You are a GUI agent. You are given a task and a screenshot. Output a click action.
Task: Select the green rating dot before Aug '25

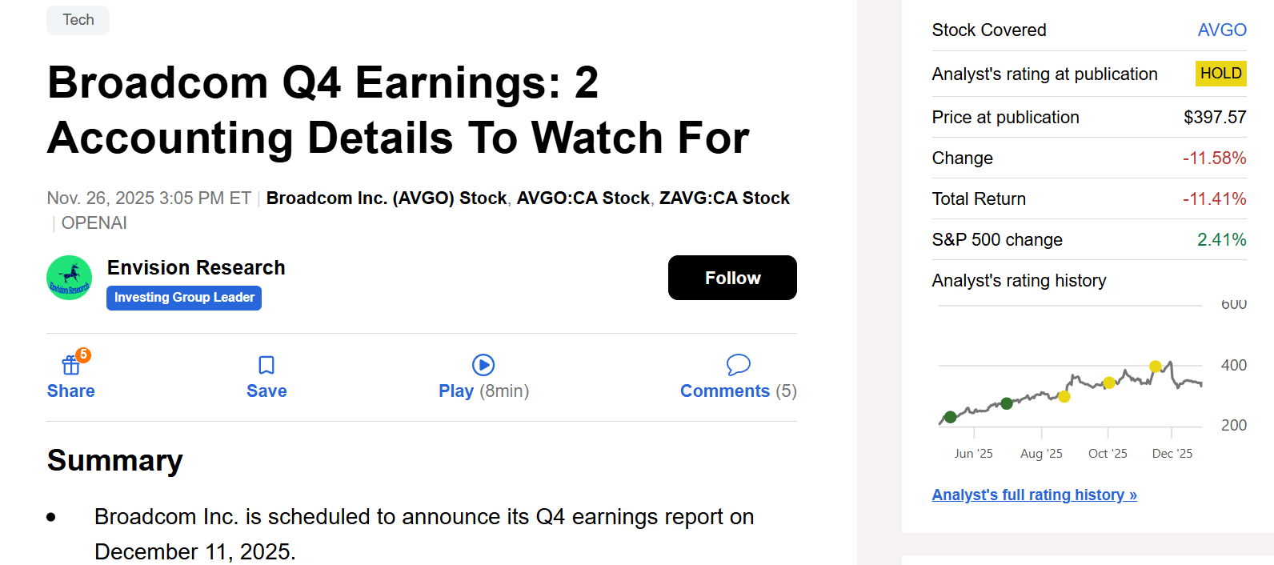coord(1007,403)
